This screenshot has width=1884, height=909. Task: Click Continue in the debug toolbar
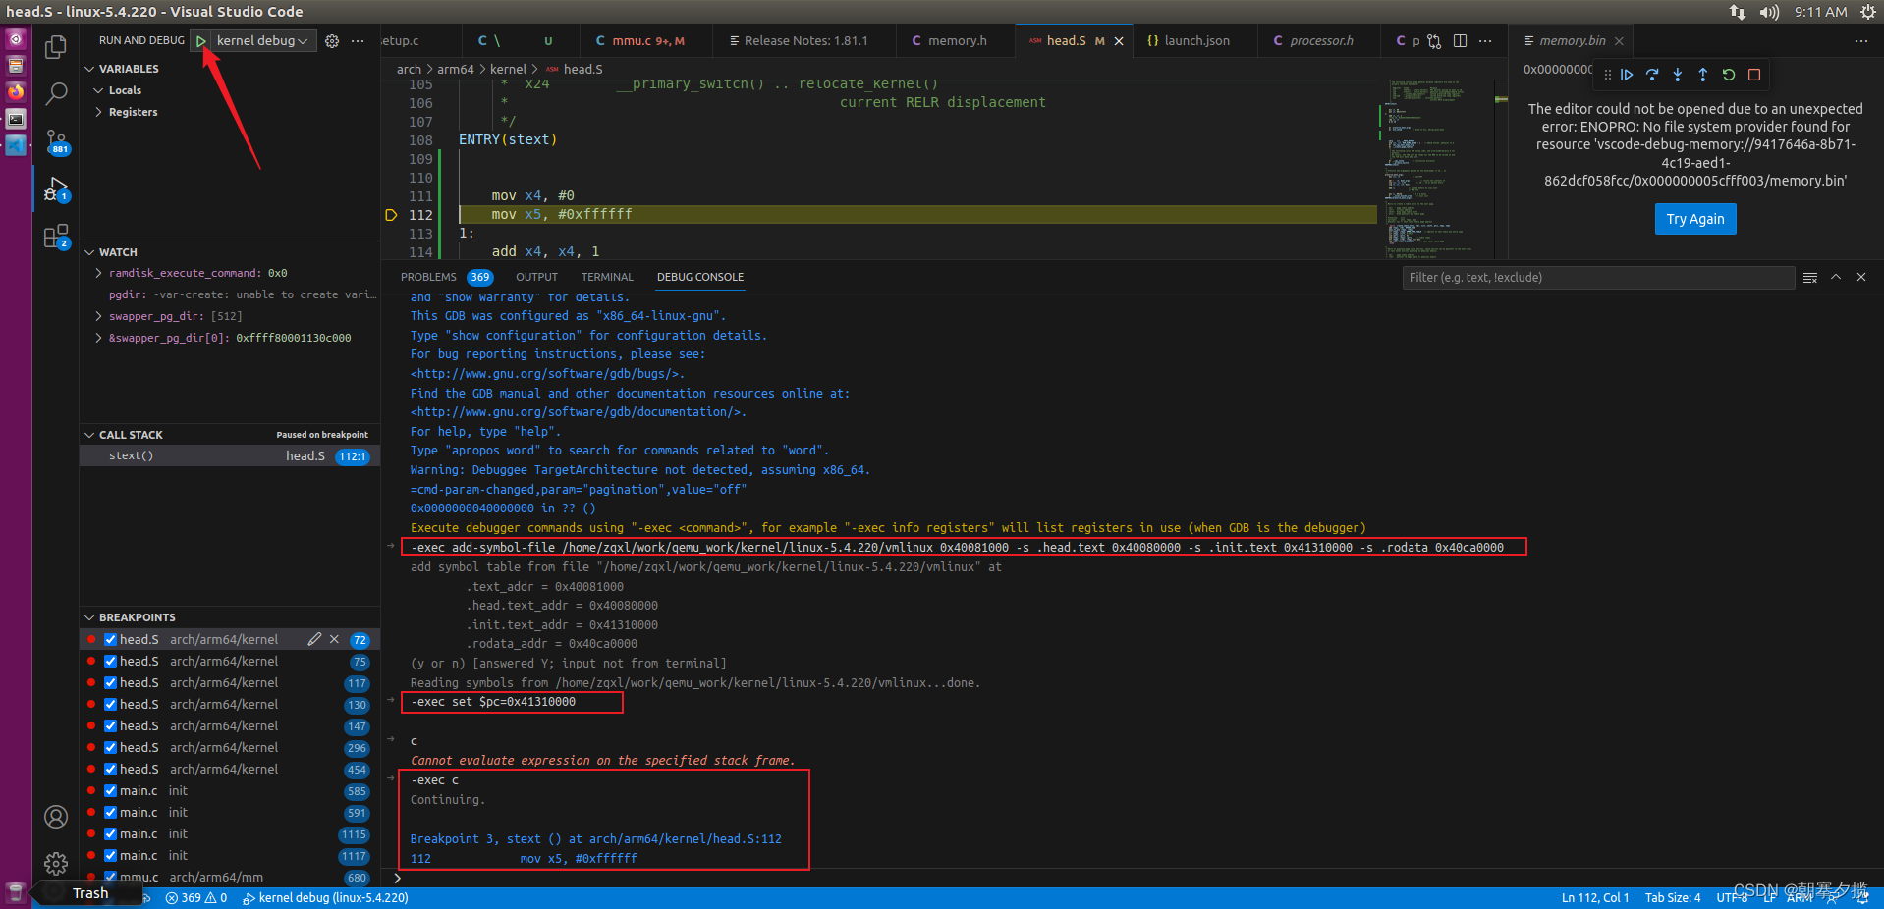pos(1627,75)
